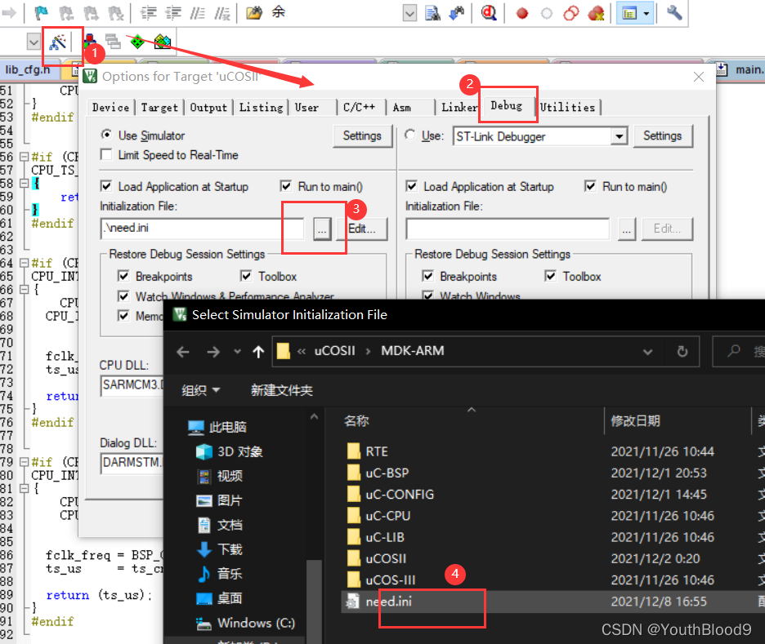Open the find in files folder icon

pyautogui.click(x=253, y=13)
